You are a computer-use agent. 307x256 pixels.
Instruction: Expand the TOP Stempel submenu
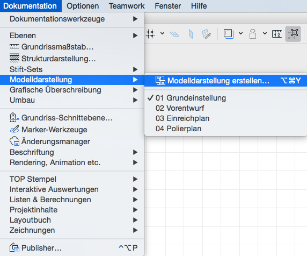(x=72, y=179)
